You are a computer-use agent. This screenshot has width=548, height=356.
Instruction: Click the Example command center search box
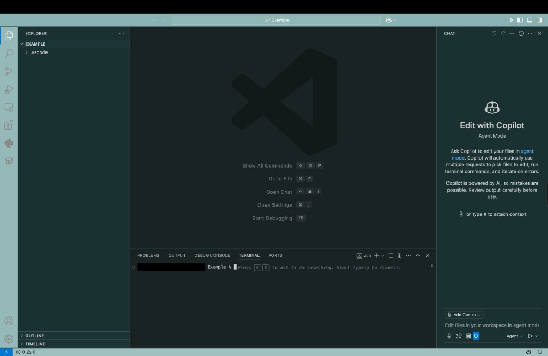coord(276,20)
